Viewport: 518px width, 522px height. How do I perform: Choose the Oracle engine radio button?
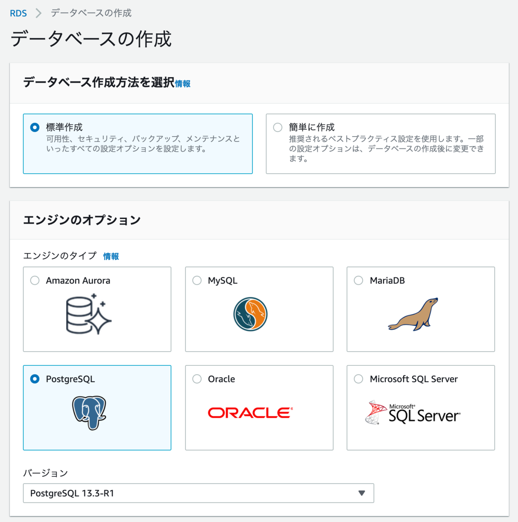point(197,379)
